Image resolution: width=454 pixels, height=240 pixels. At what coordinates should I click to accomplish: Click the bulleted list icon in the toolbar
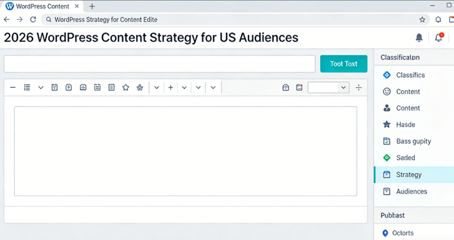27,88
